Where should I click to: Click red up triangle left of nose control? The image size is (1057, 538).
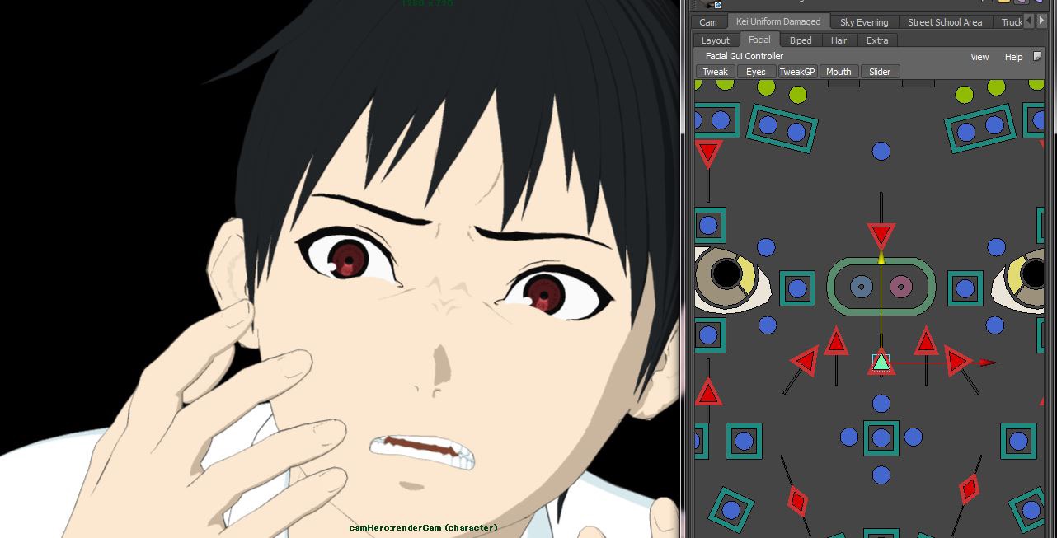pyautogui.click(x=836, y=341)
